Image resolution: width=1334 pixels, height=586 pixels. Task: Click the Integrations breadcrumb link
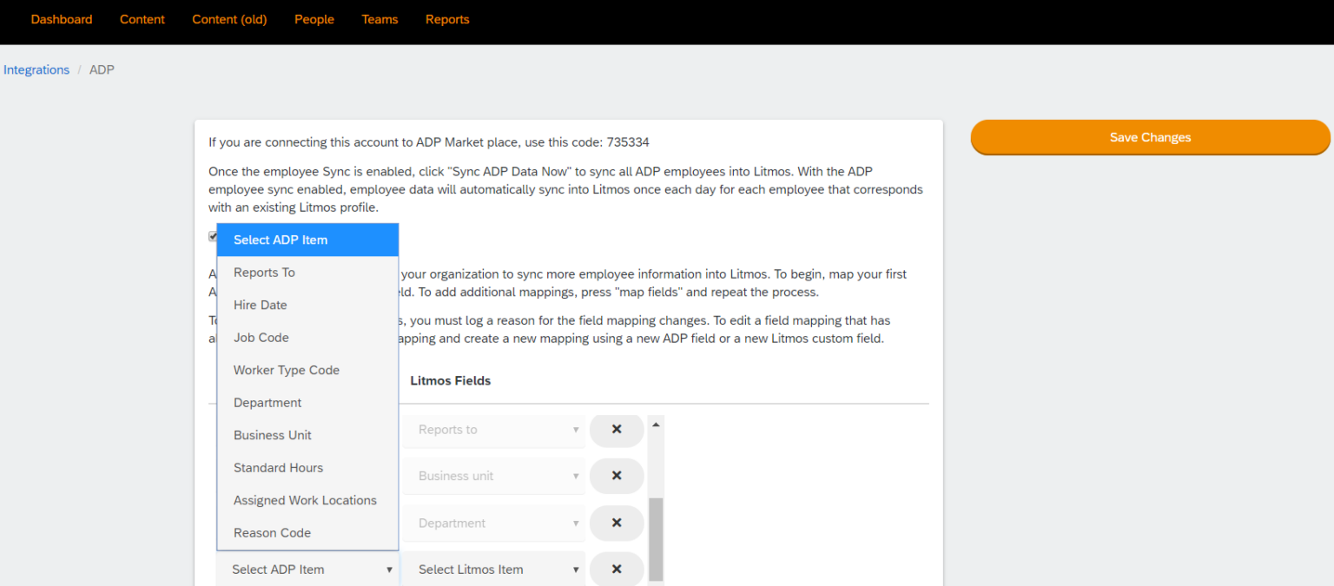click(x=36, y=69)
